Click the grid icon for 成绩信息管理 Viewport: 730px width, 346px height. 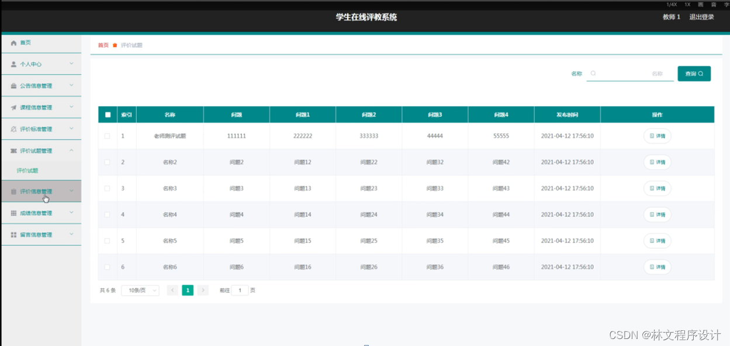pyautogui.click(x=14, y=213)
